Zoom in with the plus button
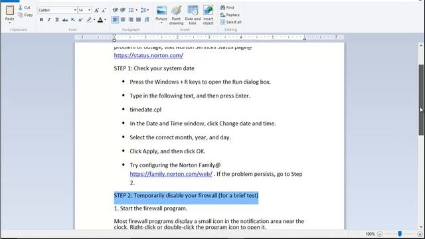Screen dimensions: 425x239 click(420, 234)
